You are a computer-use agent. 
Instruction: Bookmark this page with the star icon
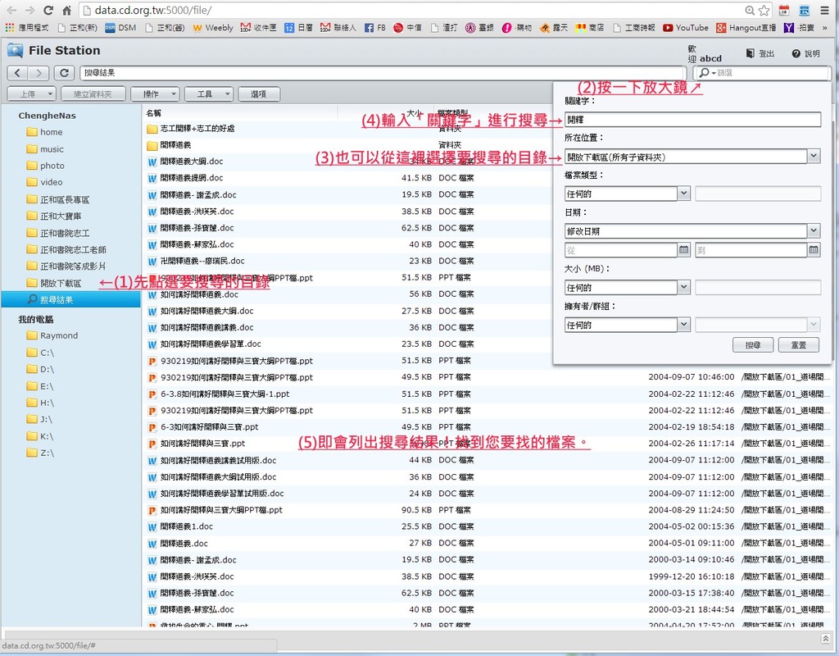click(x=764, y=11)
